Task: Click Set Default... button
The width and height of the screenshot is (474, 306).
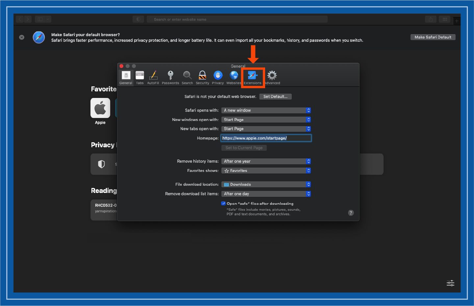Action: [x=276, y=97]
